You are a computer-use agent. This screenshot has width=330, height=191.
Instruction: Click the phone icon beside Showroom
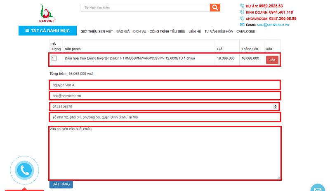(242, 19)
